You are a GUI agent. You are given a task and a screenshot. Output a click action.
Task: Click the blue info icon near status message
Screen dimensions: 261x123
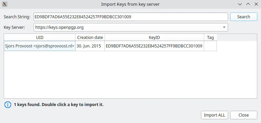(x=8, y=105)
